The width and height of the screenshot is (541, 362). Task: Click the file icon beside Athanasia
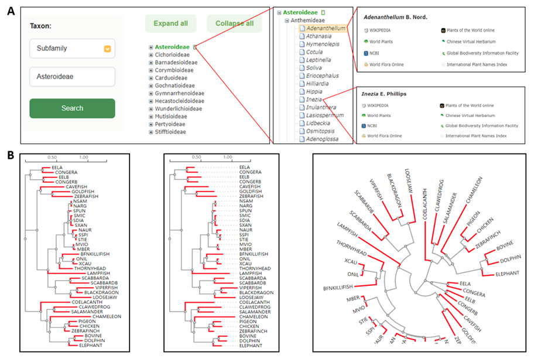pos(302,36)
